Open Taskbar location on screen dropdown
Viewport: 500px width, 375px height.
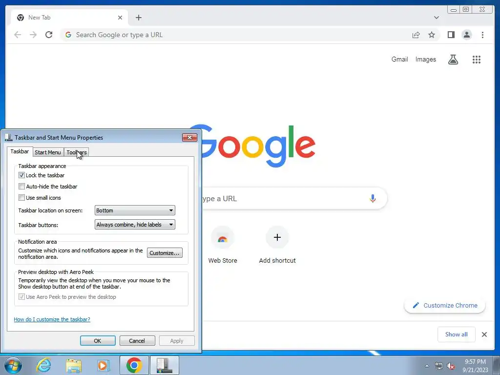click(135, 210)
